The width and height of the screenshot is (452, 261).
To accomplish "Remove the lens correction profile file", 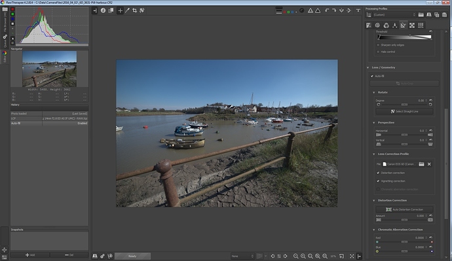I will pos(429,164).
